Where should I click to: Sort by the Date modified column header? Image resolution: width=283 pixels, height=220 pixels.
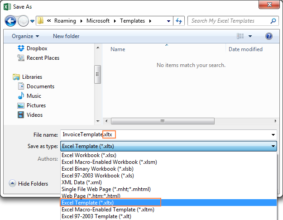click(x=245, y=49)
